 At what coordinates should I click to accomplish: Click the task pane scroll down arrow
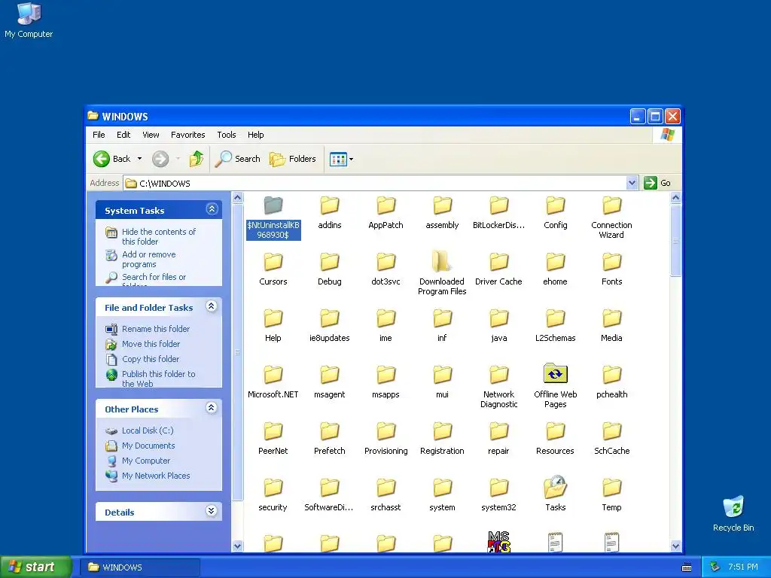coord(237,546)
